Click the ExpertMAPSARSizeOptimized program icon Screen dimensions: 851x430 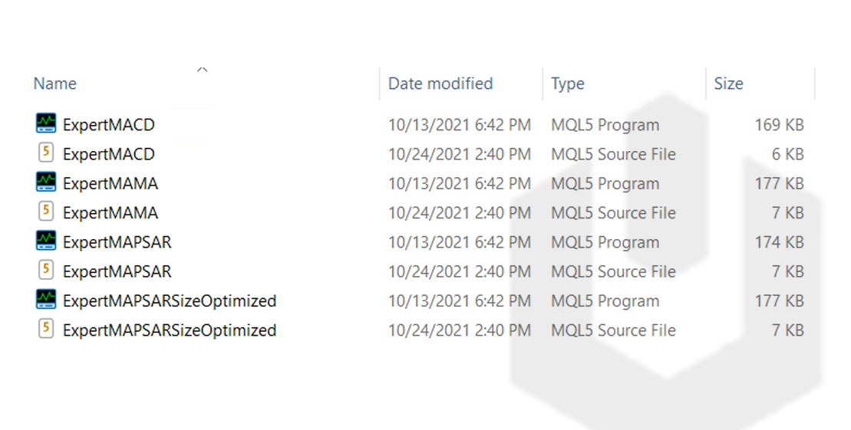(46, 300)
